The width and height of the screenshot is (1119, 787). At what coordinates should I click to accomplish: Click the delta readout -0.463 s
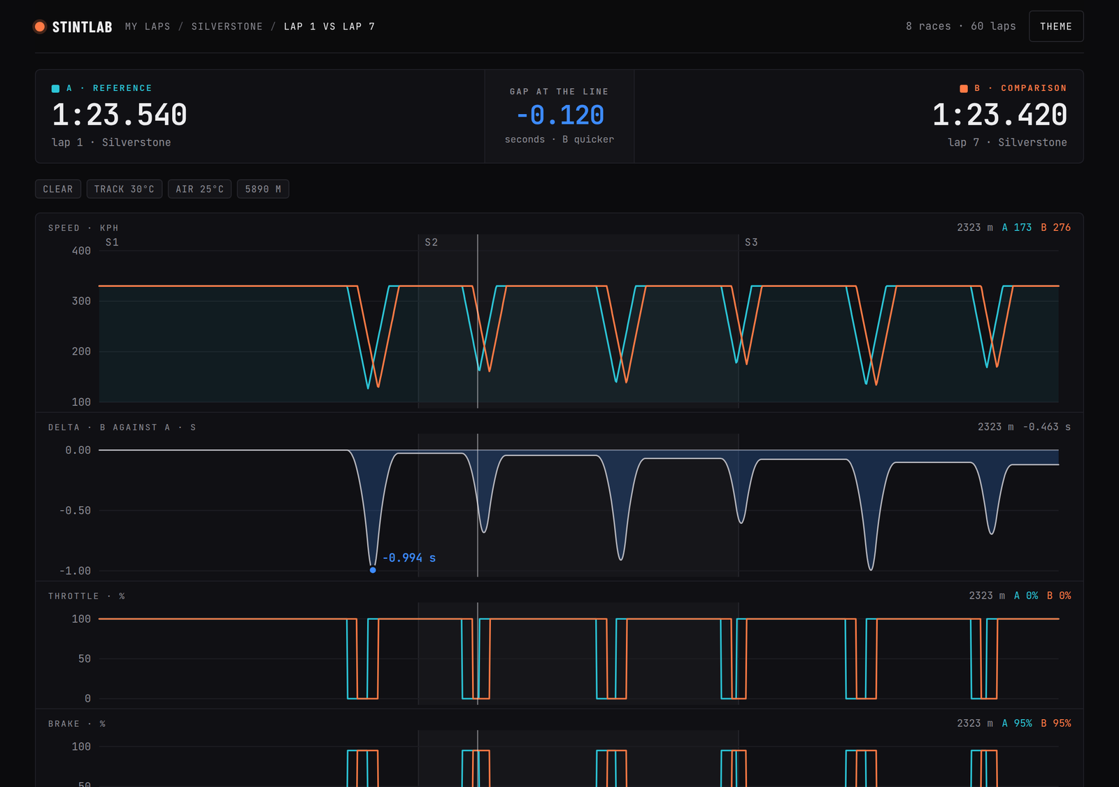point(1047,427)
